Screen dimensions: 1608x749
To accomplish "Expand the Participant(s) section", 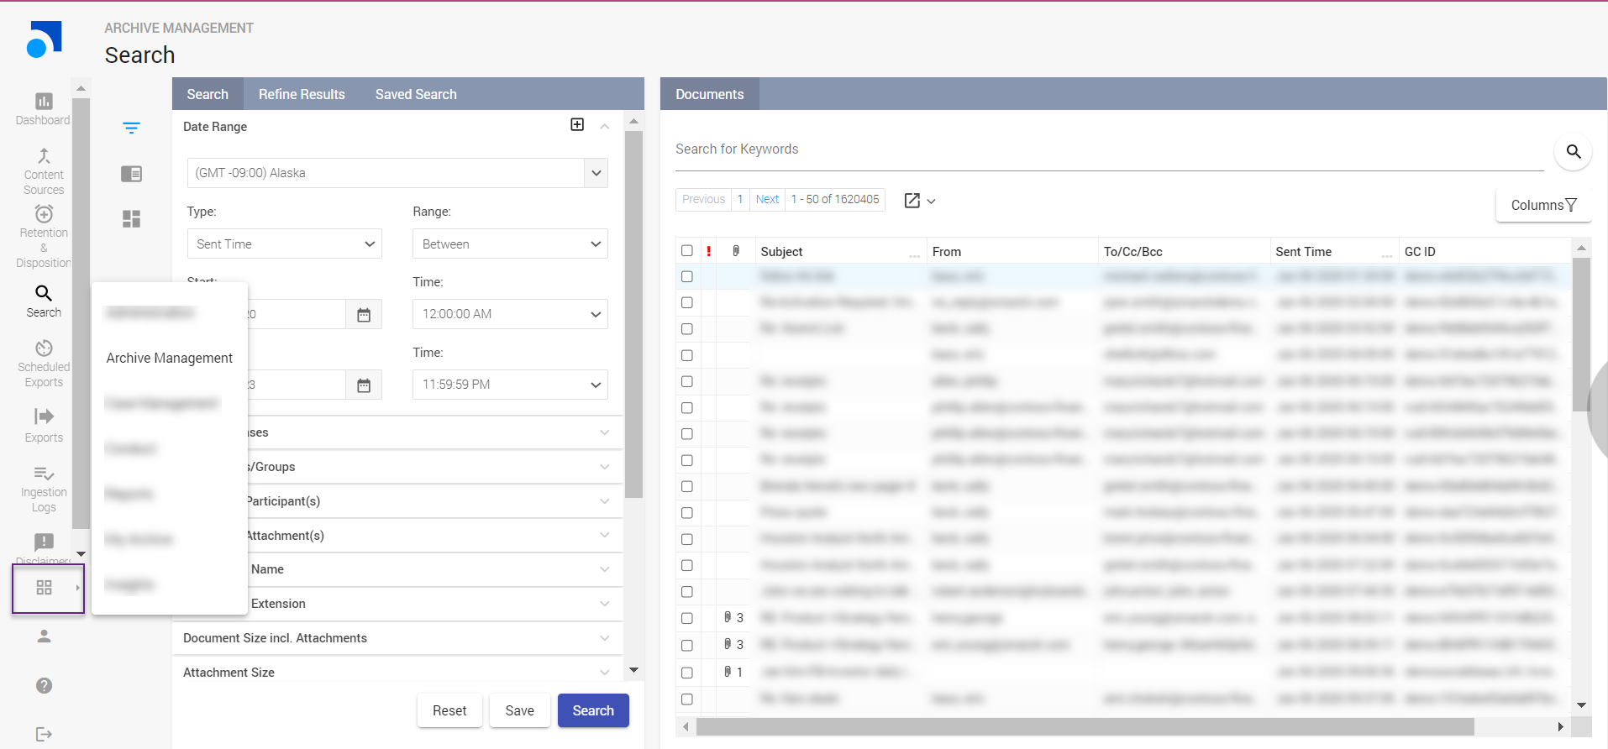I will (605, 501).
